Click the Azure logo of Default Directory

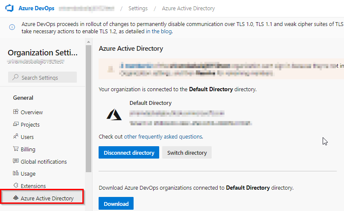[114, 114]
